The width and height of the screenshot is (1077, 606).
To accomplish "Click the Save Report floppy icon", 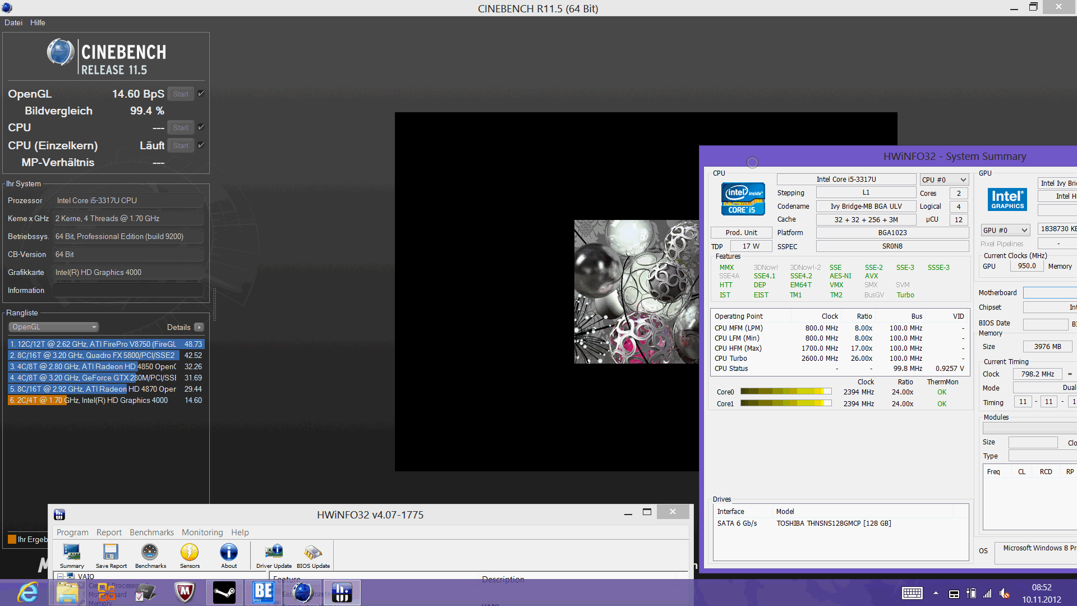I will [x=111, y=555].
